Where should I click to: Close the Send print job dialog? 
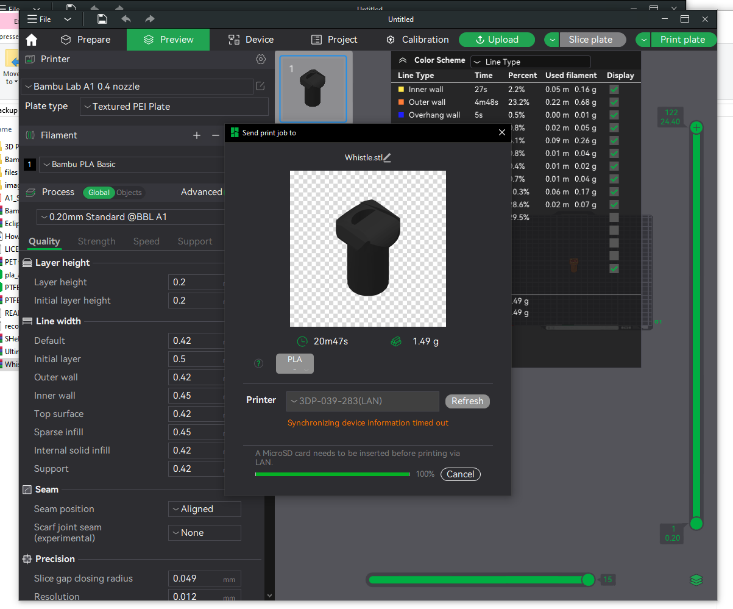pyautogui.click(x=502, y=133)
